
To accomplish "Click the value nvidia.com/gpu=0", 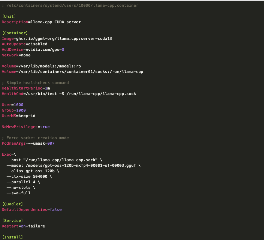I will (x=45, y=50).
